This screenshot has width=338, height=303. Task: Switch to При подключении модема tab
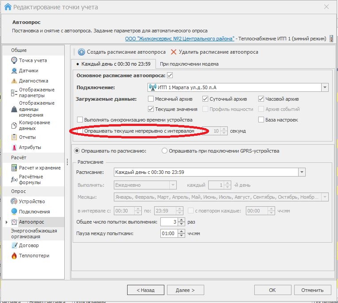tap(189, 64)
